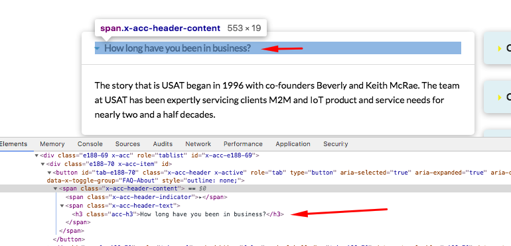Select the acc-h3 heading element line
511x246 pixels.
pos(178,214)
